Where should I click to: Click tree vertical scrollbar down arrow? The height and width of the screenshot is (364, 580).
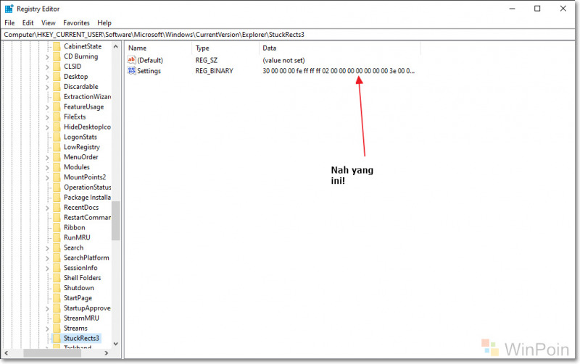coord(116,344)
